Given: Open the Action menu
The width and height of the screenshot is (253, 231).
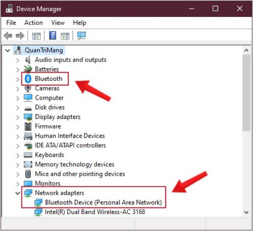Looking at the screenshot, I should tap(34, 23).
